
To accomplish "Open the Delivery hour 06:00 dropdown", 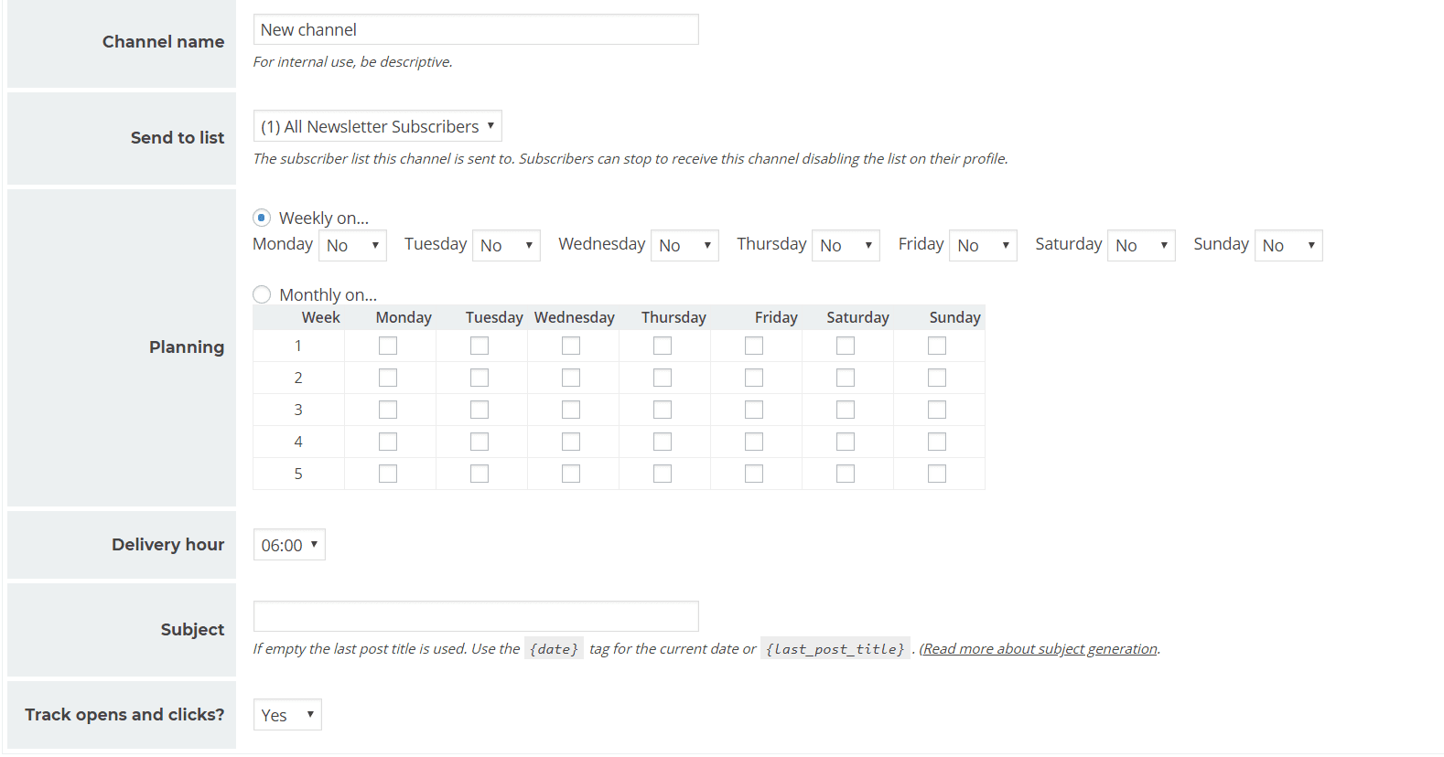I will (289, 545).
